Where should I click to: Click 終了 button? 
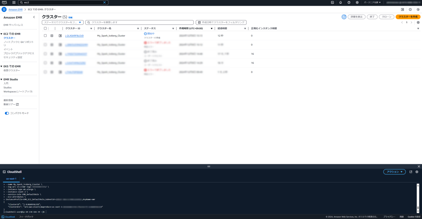pyautogui.click(x=372, y=17)
